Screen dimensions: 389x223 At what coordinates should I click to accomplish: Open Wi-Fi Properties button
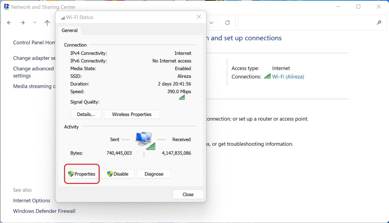tap(82, 174)
